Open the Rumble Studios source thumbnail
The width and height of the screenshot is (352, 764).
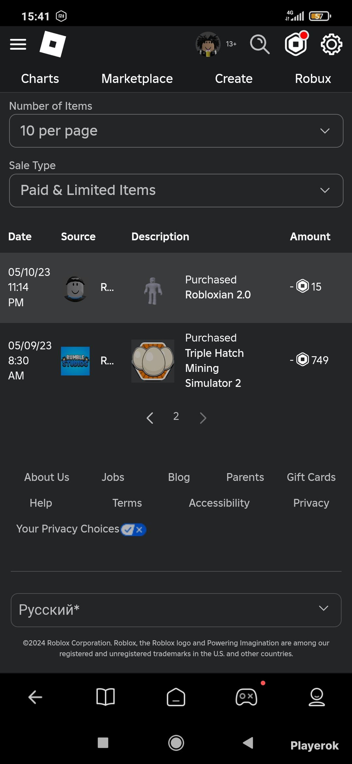click(75, 361)
